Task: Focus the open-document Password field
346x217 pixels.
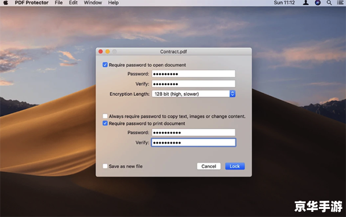Action: pos(194,74)
